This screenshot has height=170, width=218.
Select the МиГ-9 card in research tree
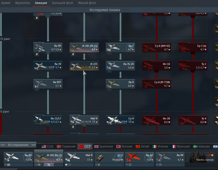coord(84,120)
